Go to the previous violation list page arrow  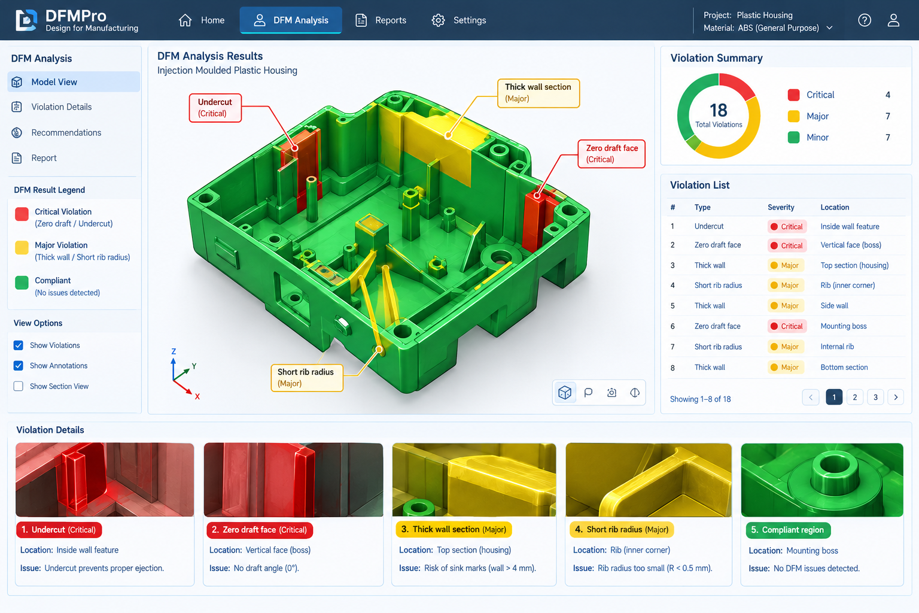click(x=811, y=397)
